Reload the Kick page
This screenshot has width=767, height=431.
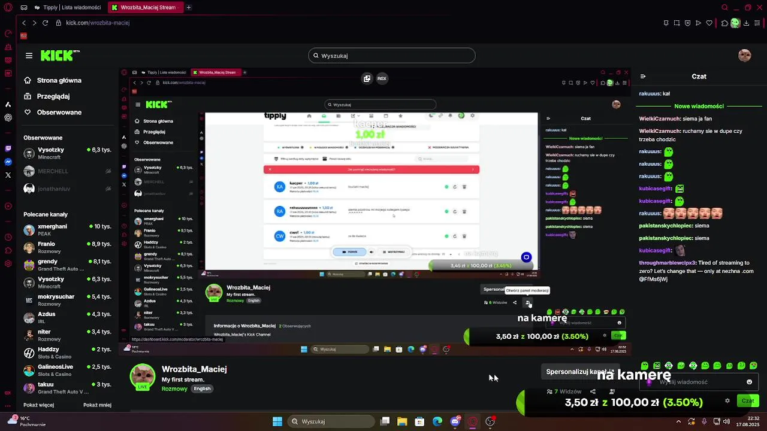pos(45,23)
